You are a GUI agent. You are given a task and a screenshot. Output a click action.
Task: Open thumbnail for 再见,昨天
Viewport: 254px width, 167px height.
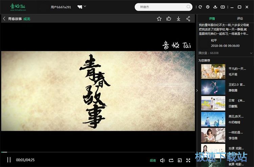click(x=213, y=119)
